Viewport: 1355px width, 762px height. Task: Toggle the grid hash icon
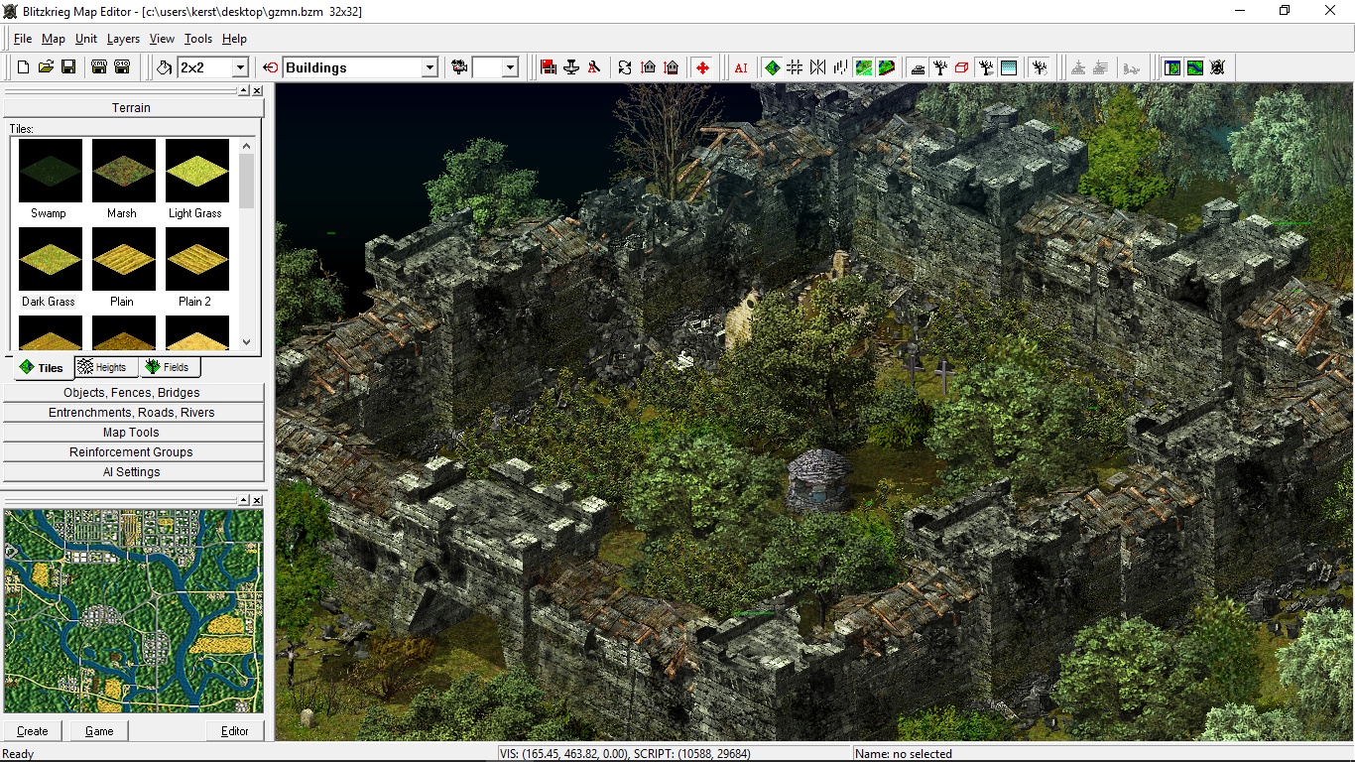pyautogui.click(x=795, y=67)
